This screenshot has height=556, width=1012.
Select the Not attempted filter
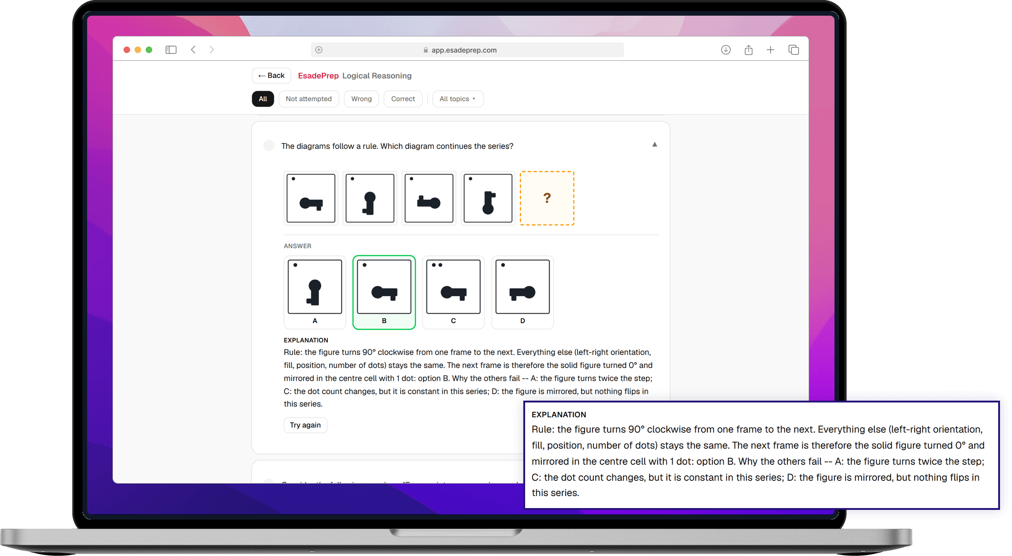click(308, 99)
